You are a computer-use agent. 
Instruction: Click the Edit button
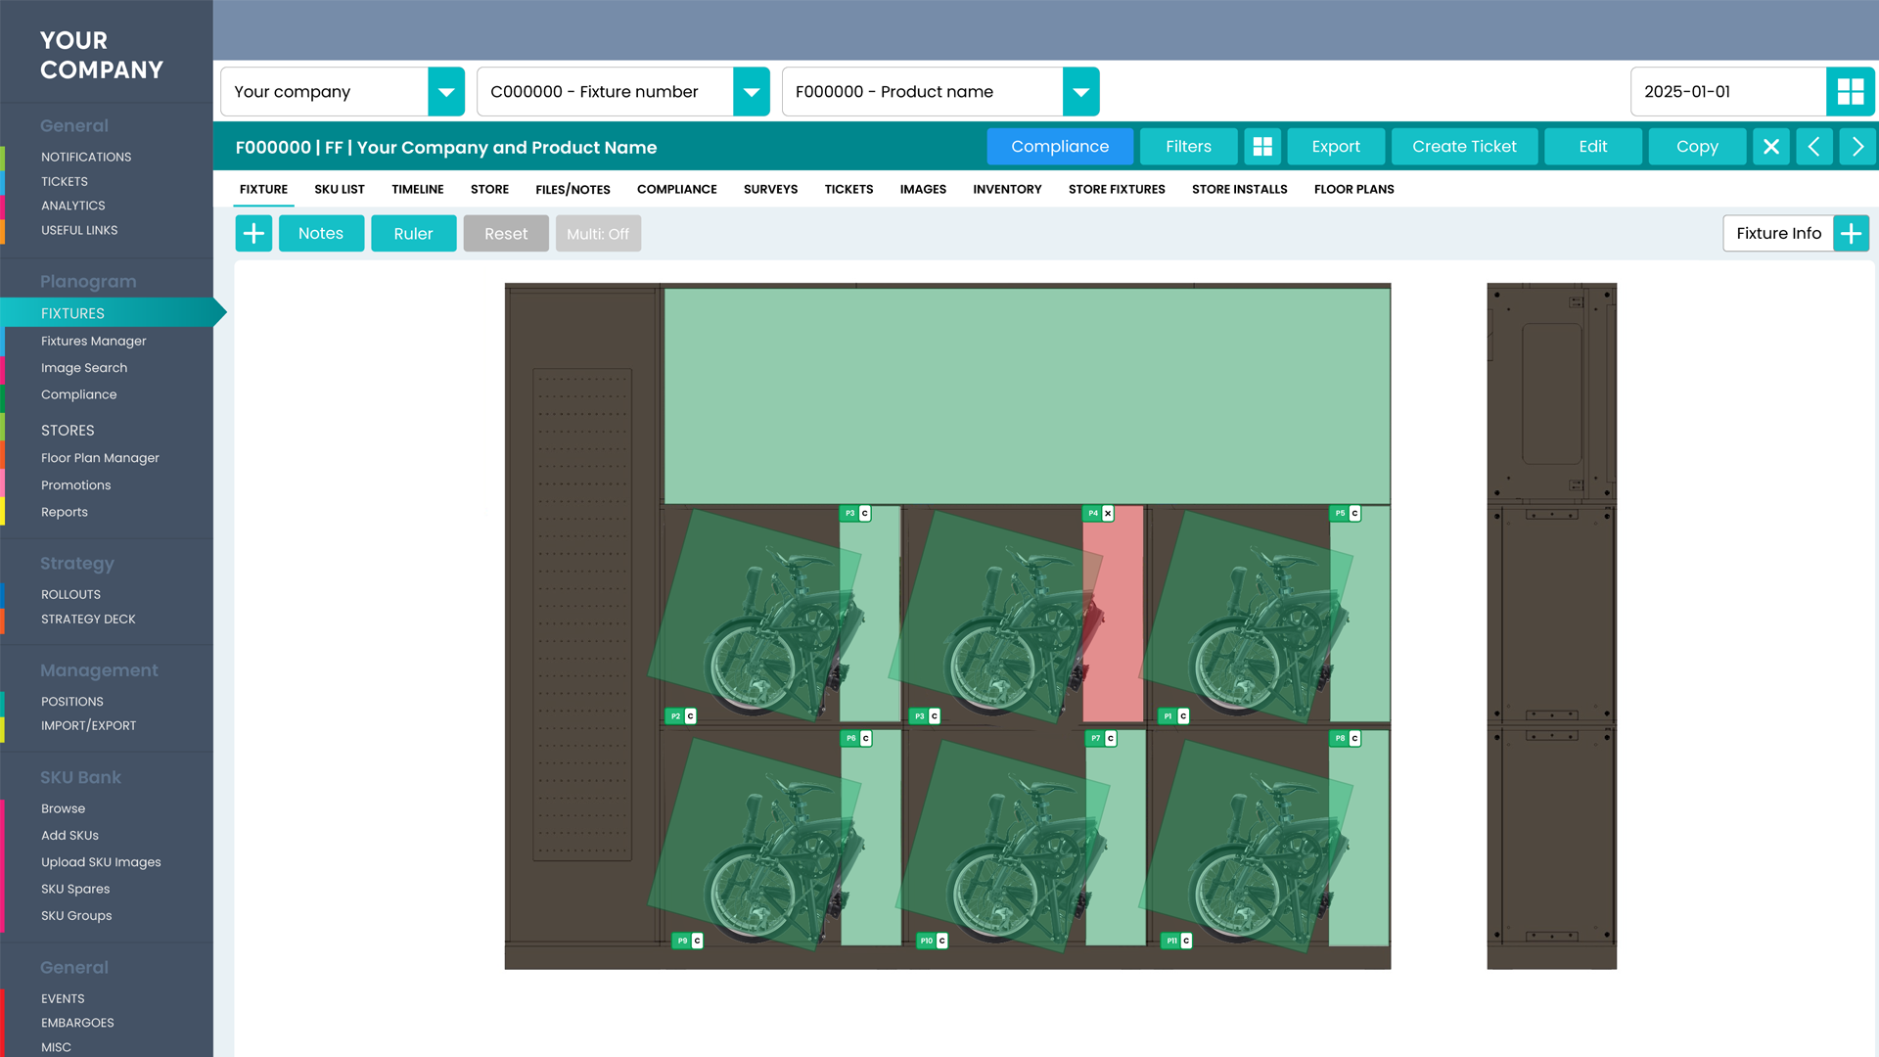coord(1593,147)
